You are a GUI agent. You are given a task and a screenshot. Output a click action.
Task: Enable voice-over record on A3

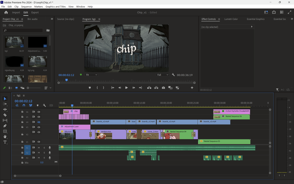pos(50,158)
